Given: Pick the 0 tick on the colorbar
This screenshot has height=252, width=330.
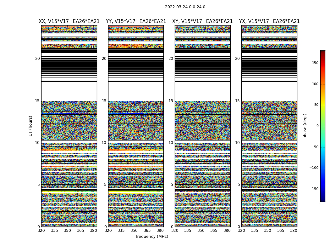Looking at the screenshot, I should point(317,126).
